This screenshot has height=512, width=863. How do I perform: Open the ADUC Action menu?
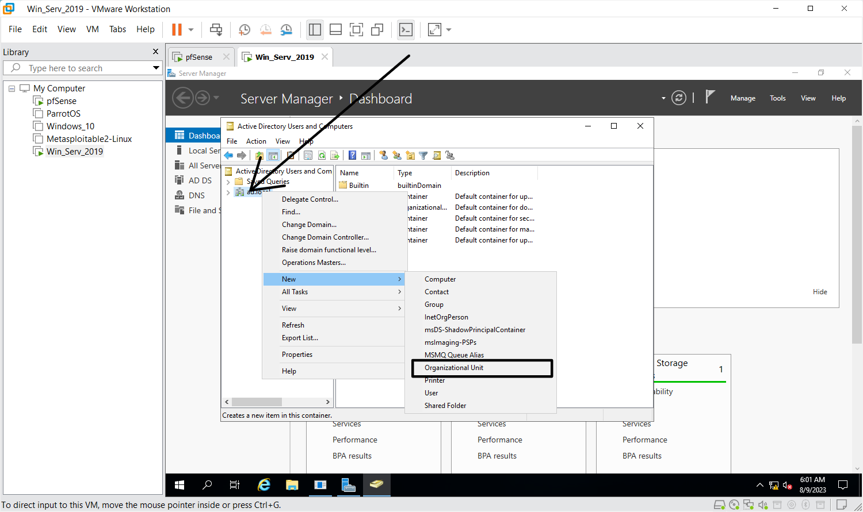pyautogui.click(x=256, y=141)
